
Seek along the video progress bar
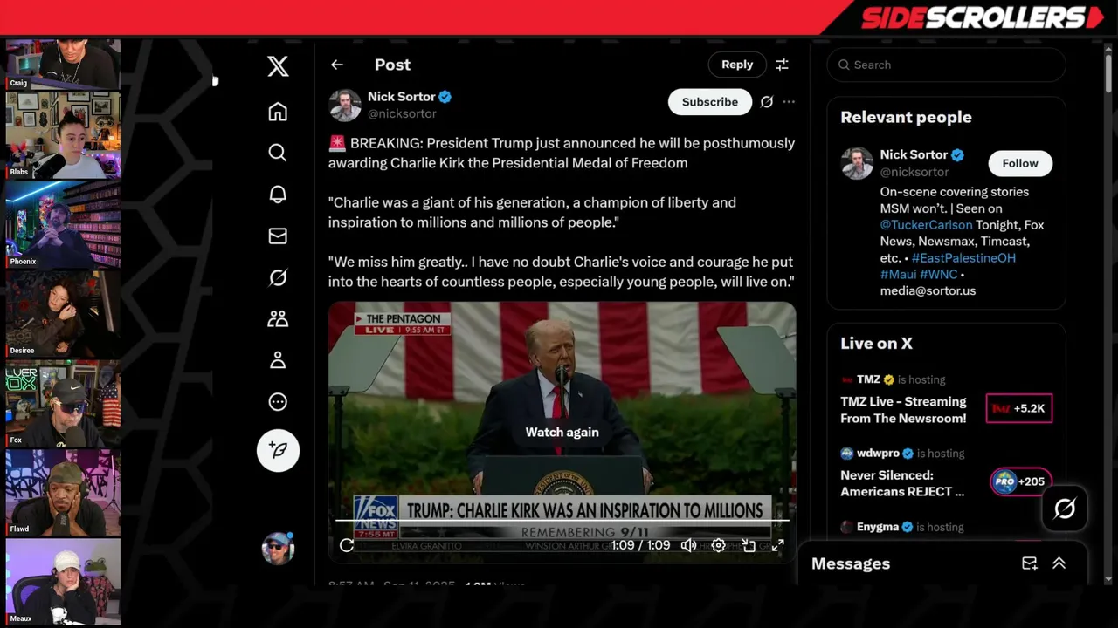(562, 521)
